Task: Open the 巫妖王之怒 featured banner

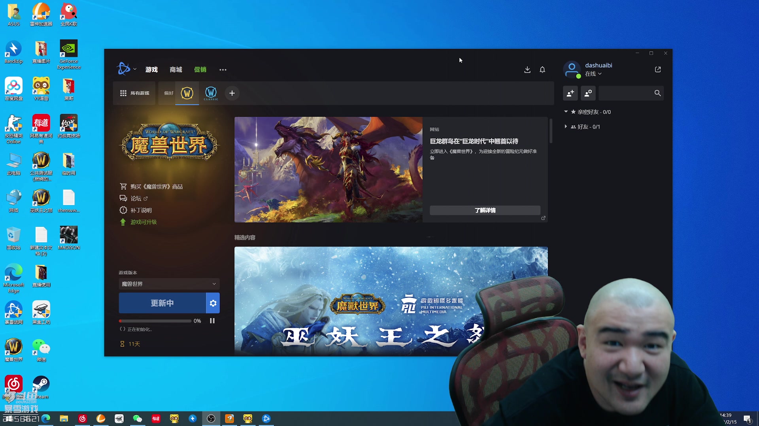Action: click(x=391, y=301)
